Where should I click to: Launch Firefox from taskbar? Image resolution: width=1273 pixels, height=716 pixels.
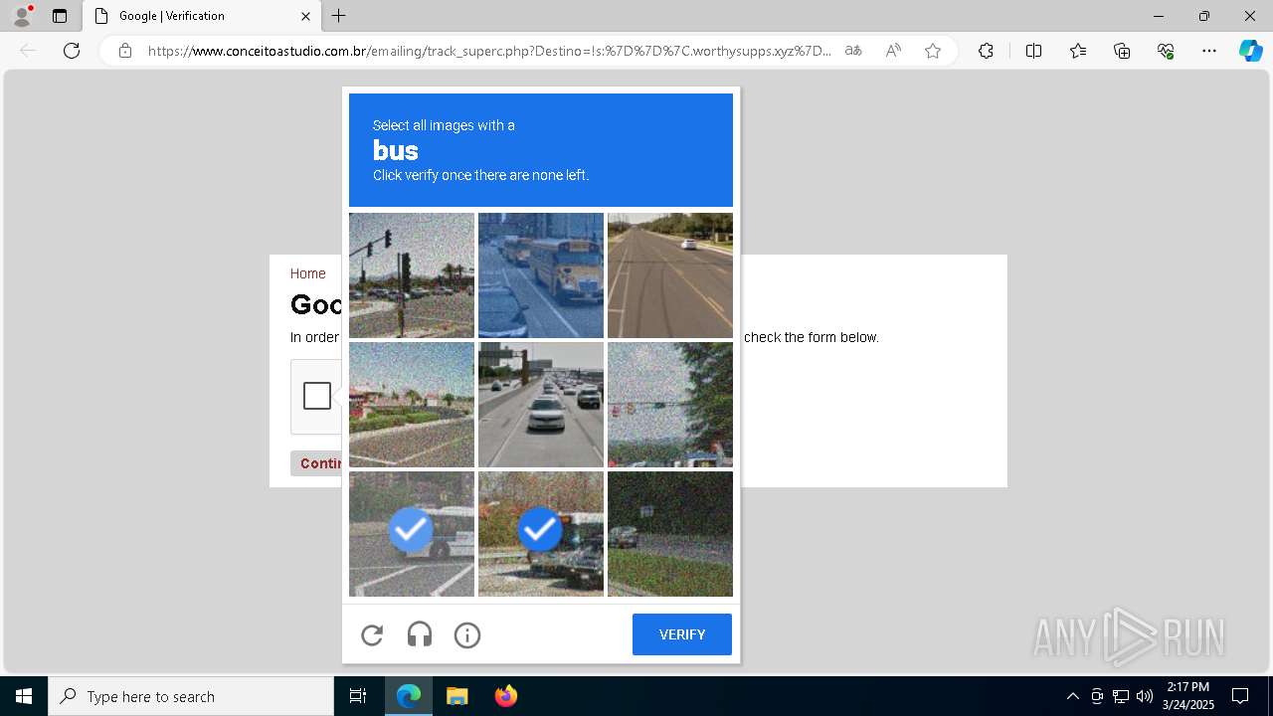[x=505, y=696]
